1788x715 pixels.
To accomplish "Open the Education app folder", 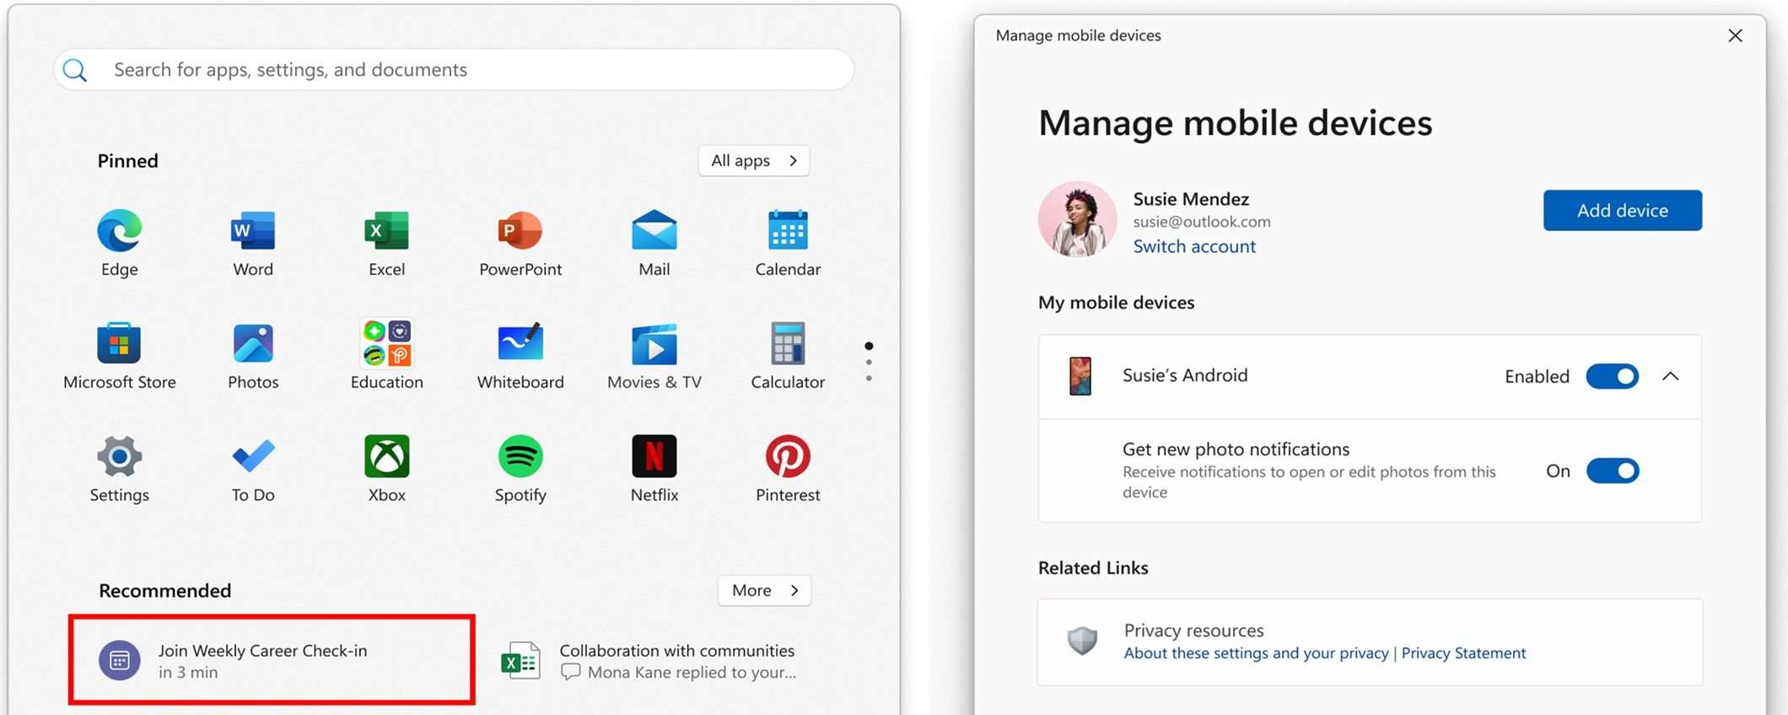I will [387, 356].
